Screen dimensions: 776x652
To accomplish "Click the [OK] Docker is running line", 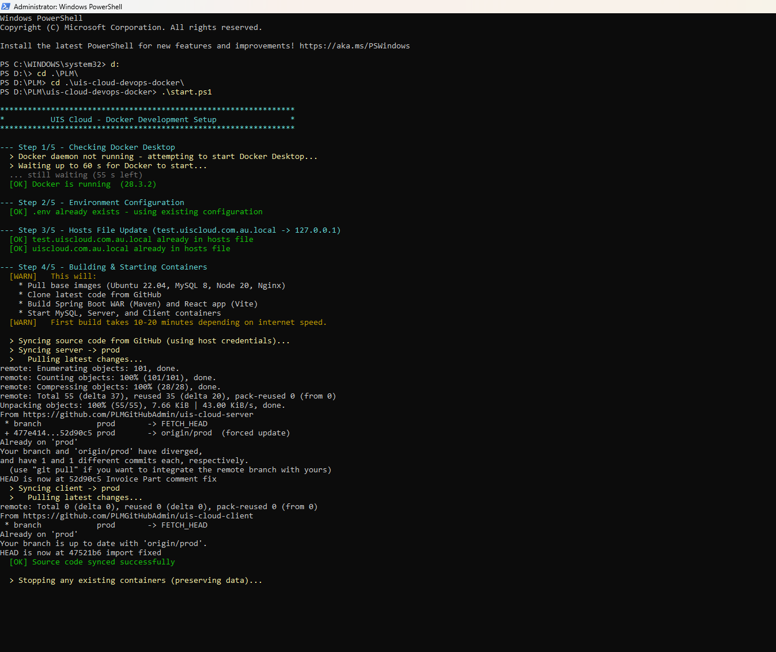I will (83, 184).
